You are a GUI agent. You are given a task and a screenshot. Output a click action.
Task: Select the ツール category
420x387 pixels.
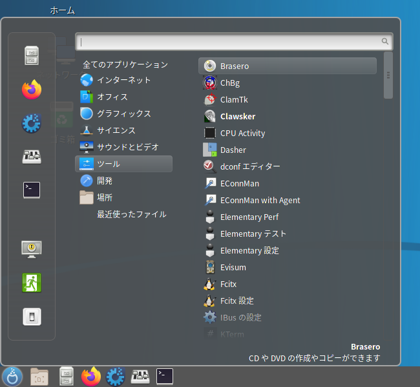click(124, 164)
